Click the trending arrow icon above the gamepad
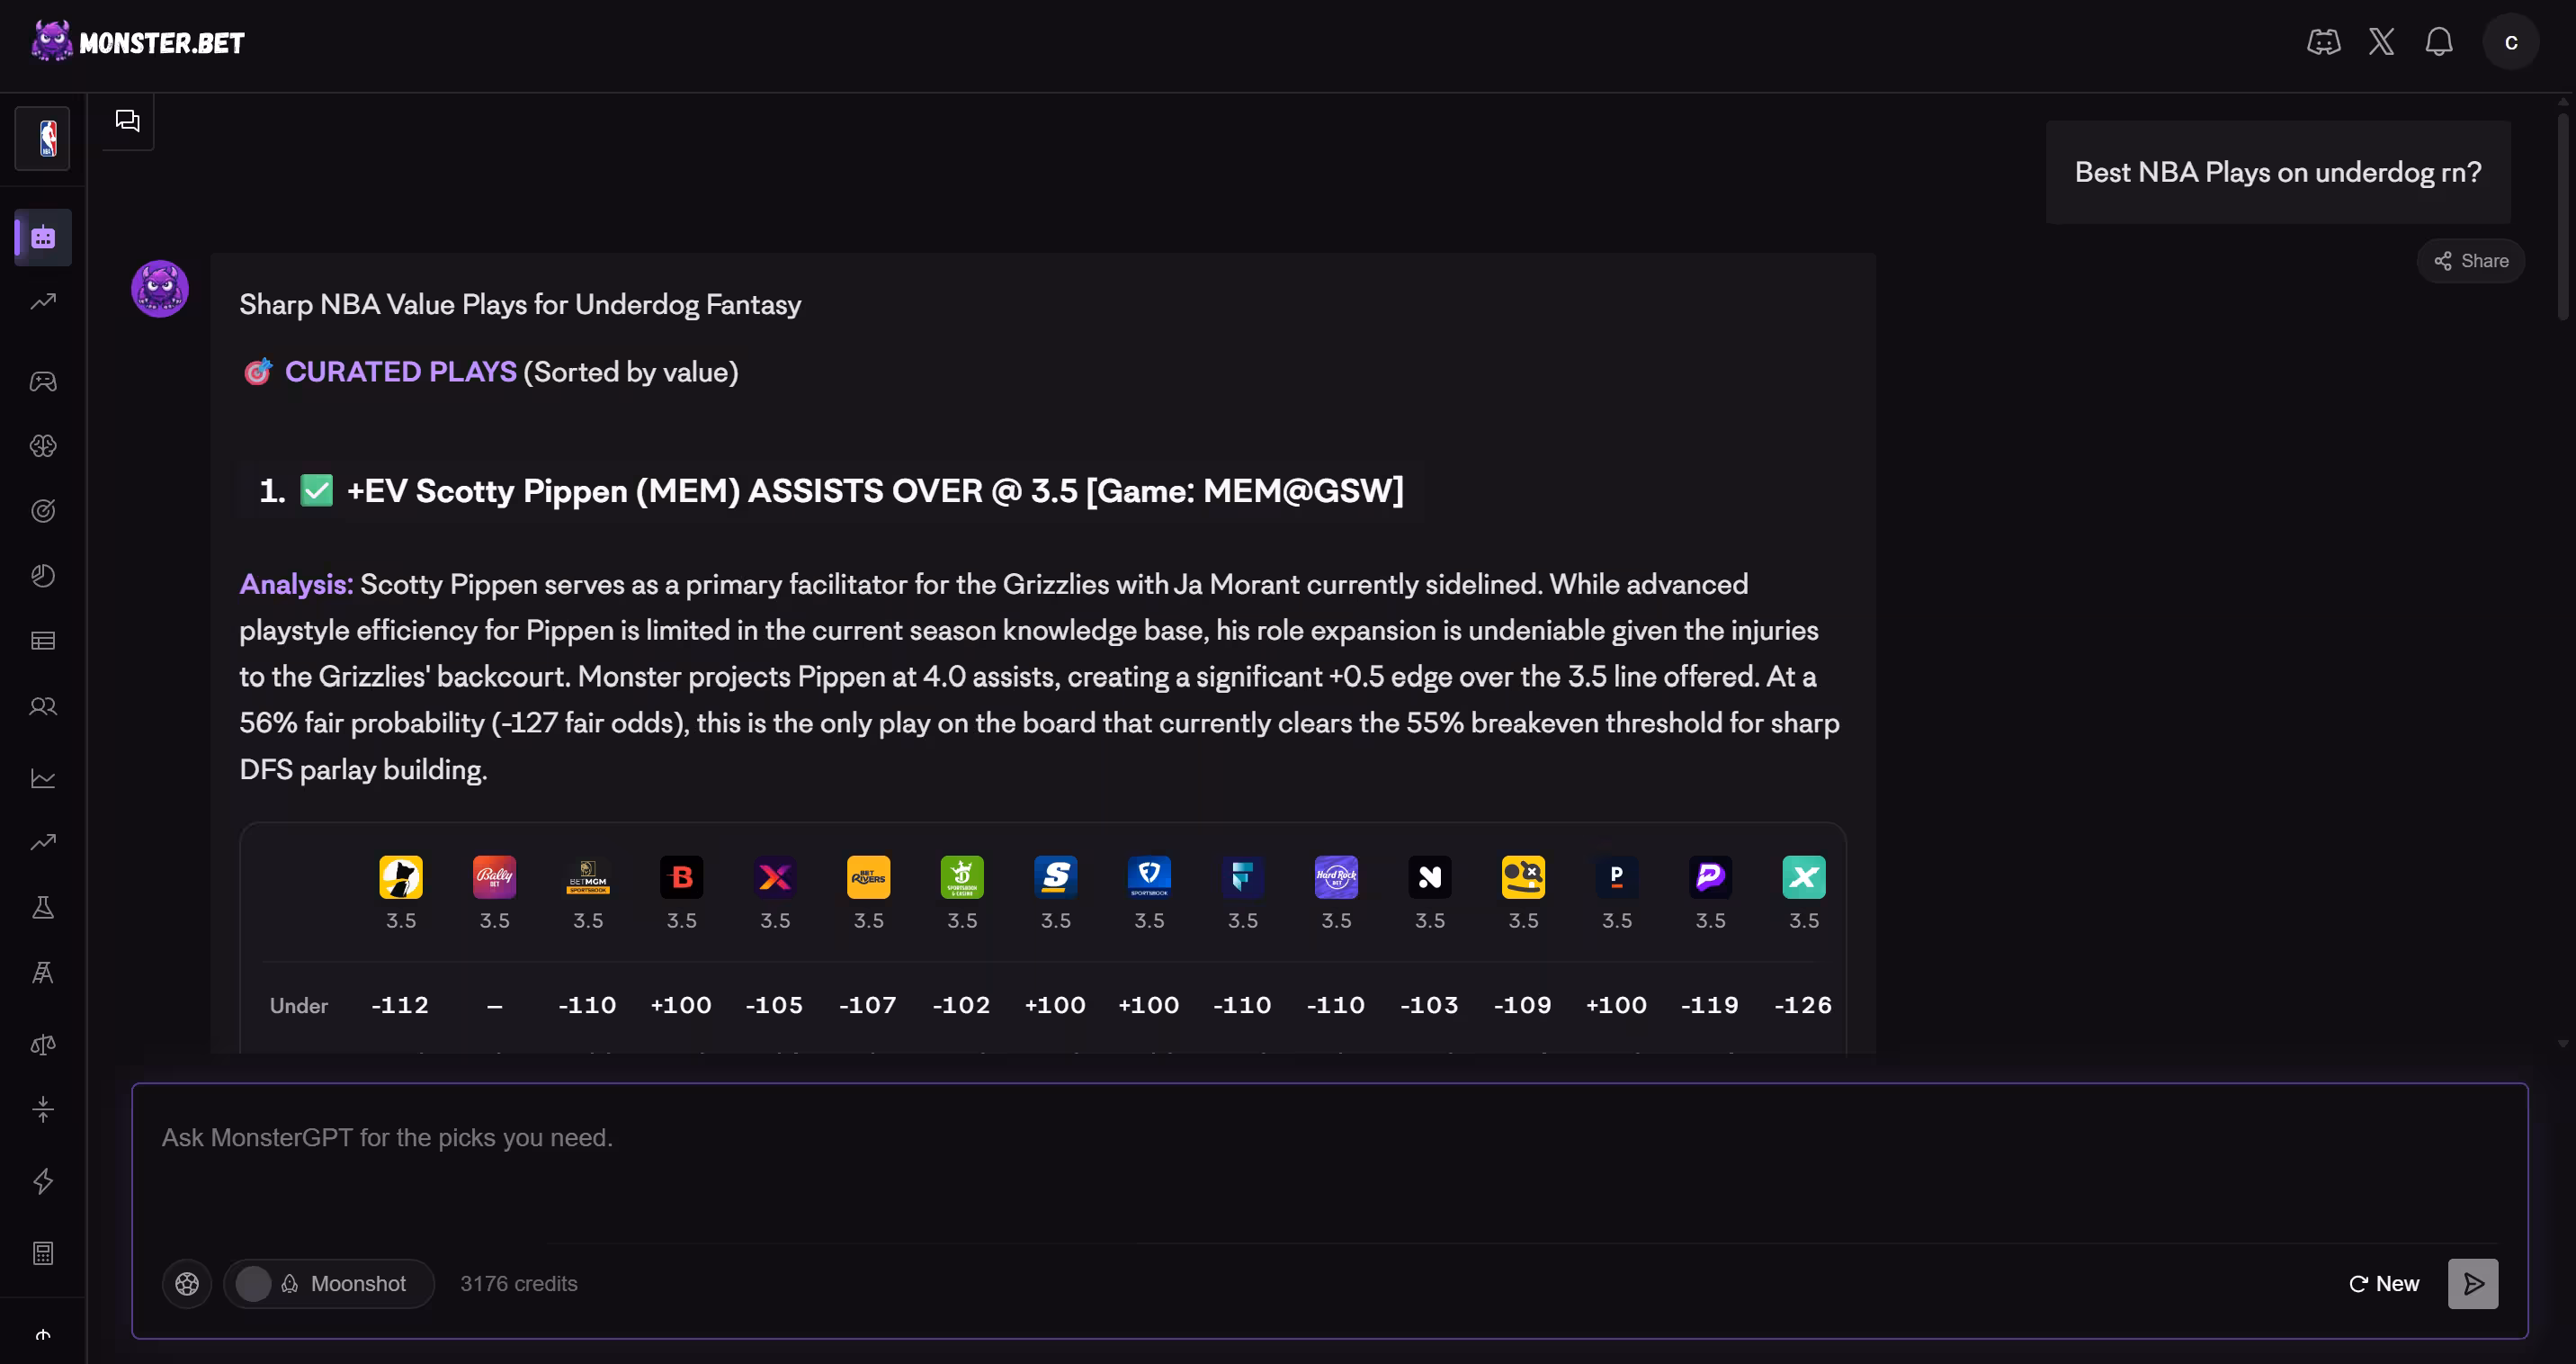Image resolution: width=2576 pixels, height=1364 pixels. (43, 302)
